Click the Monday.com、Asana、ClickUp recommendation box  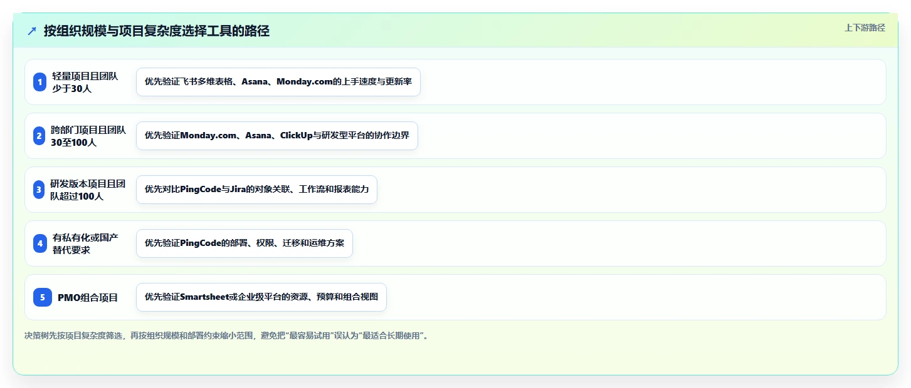pos(277,136)
